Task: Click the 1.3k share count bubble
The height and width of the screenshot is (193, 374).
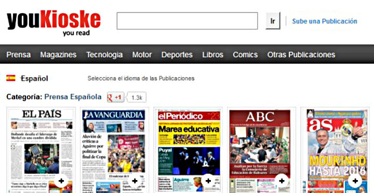Action: click(137, 98)
